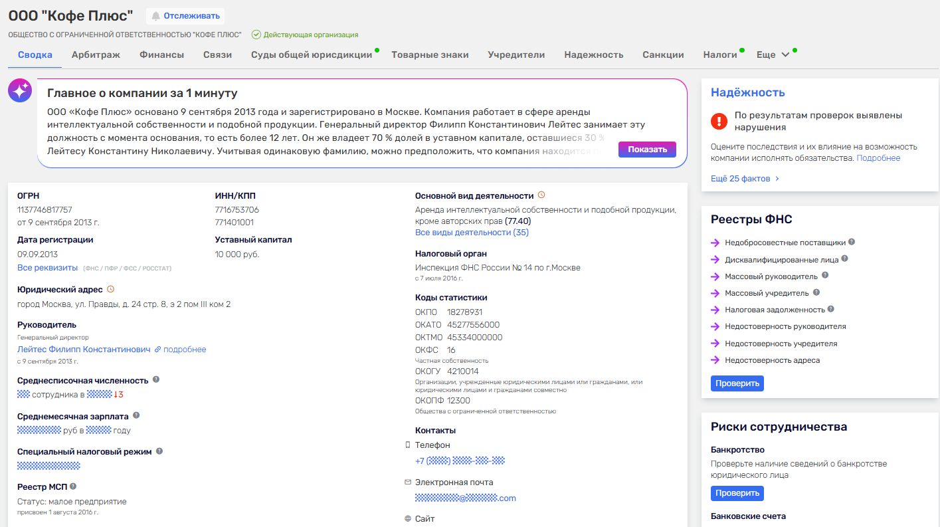
Task: Click ОКТМО code 45334000000
Action: pyautogui.click(x=475, y=337)
